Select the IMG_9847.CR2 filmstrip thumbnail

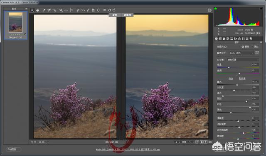coord(16,25)
